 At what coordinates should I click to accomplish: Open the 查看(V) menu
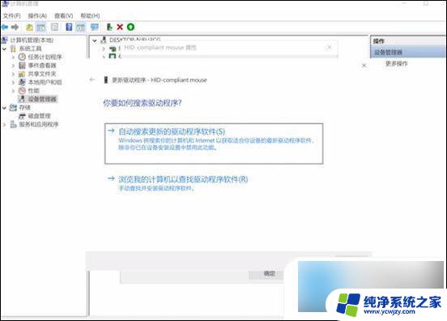pyautogui.click(x=64, y=15)
